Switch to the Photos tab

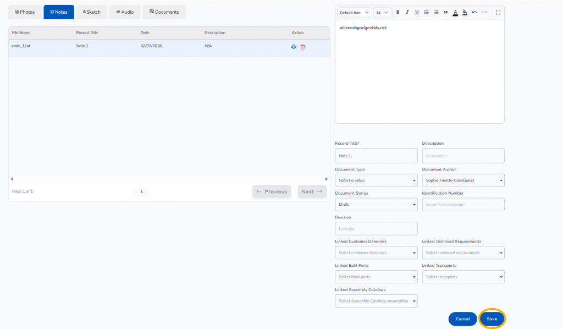[x=25, y=12]
